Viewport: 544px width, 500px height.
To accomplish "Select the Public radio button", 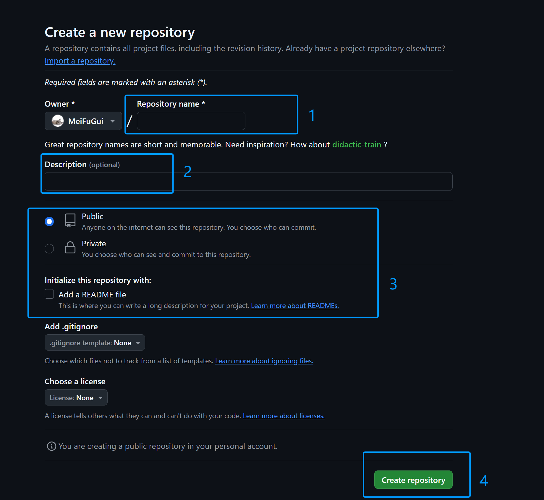I will point(49,222).
